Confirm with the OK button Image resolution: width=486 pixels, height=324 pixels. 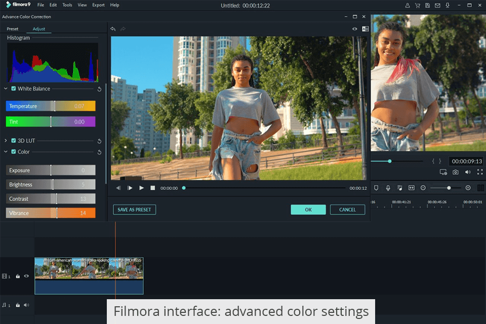click(x=308, y=210)
